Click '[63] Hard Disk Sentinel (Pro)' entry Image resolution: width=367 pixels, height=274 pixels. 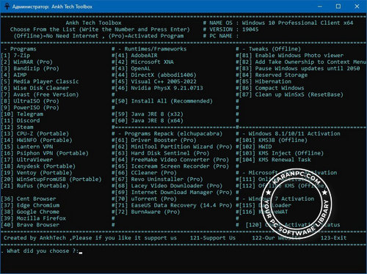pyautogui.click(x=162, y=153)
